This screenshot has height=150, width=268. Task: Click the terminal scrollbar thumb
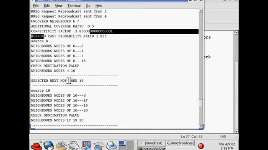coord(201,103)
